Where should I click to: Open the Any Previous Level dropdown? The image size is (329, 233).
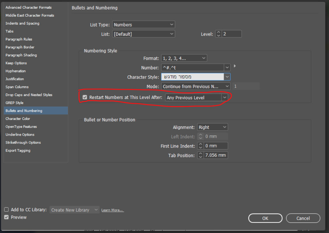(x=196, y=98)
